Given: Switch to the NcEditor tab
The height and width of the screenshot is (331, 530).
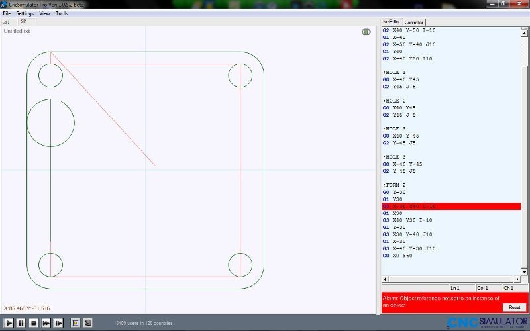Looking at the screenshot, I should (x=392, y=22).
